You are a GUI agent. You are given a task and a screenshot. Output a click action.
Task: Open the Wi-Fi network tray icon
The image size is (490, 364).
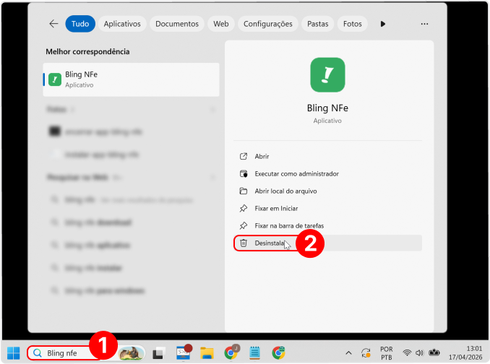(x=407, y=353)
